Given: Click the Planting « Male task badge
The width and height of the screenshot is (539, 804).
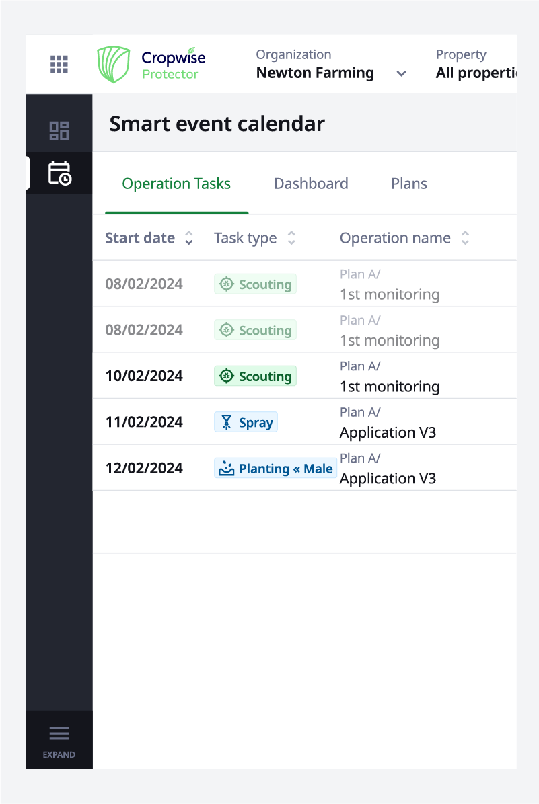Looking at the screenshot, I should [x=276, y=468].
